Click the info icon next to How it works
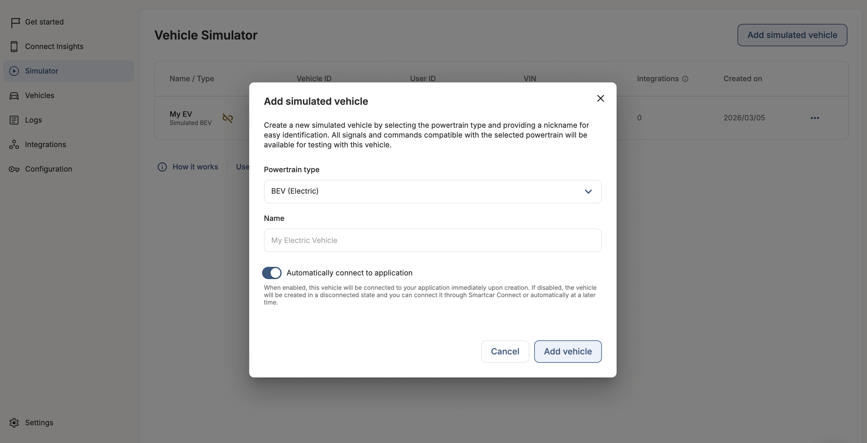The height and width of the screenshot is (443, 867). (x=162, y=167)
